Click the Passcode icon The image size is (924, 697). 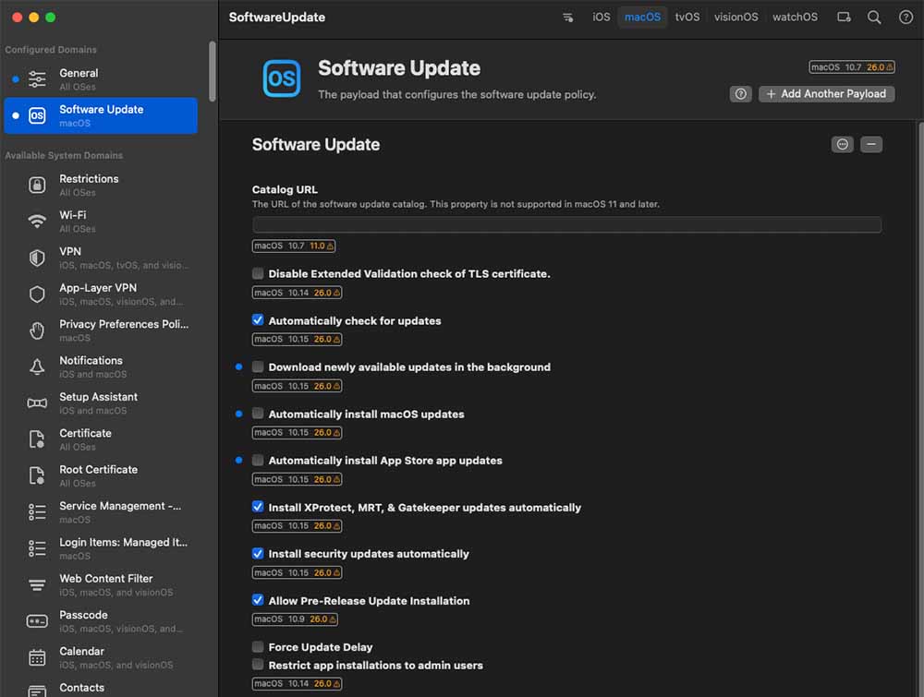click(37, 621)
